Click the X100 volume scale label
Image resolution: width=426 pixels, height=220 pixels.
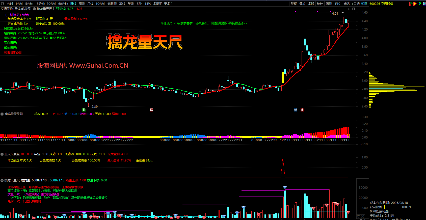click(x=361, y=216)
